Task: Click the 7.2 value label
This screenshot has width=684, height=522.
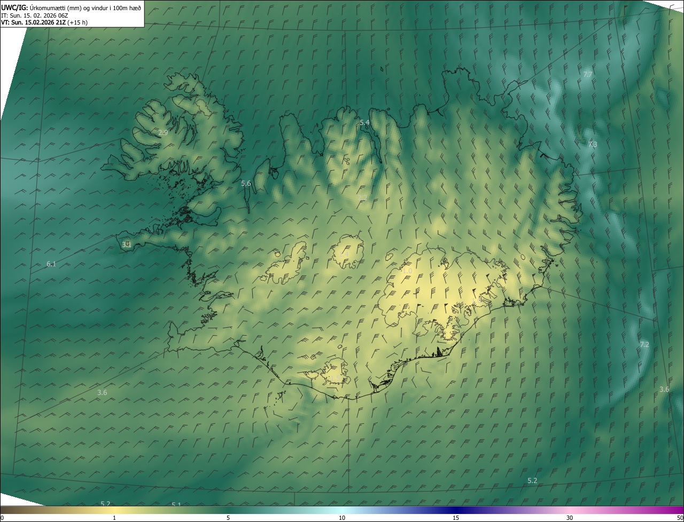Action: pyautogui.click(x=644, y=345)
